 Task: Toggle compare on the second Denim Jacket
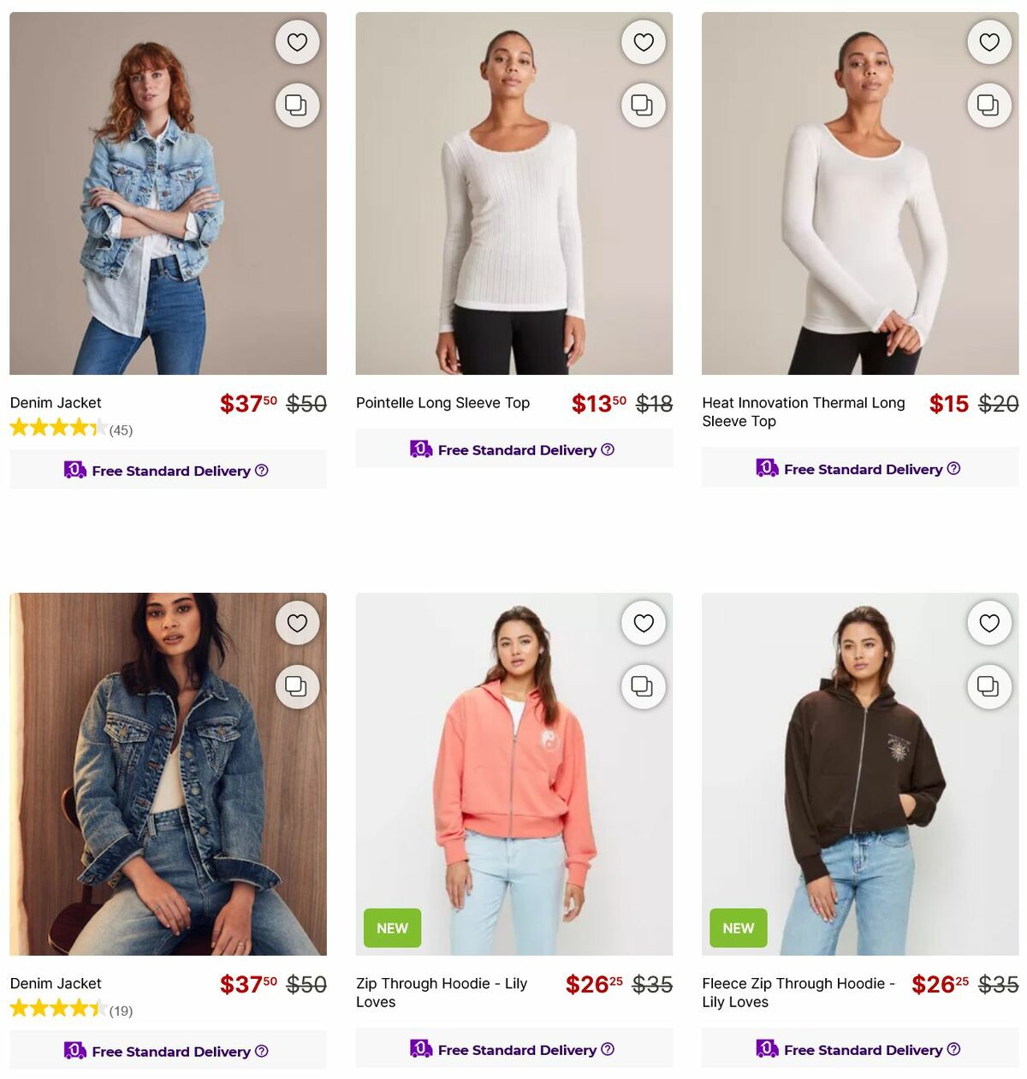[x=297, y=687]
